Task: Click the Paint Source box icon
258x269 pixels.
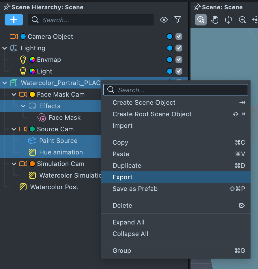Action: (32, 141)
